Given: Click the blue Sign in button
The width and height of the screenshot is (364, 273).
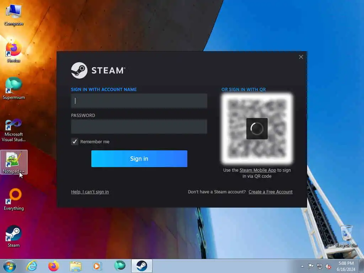Looking at the screenshot, I should click(x=139, y=159).
